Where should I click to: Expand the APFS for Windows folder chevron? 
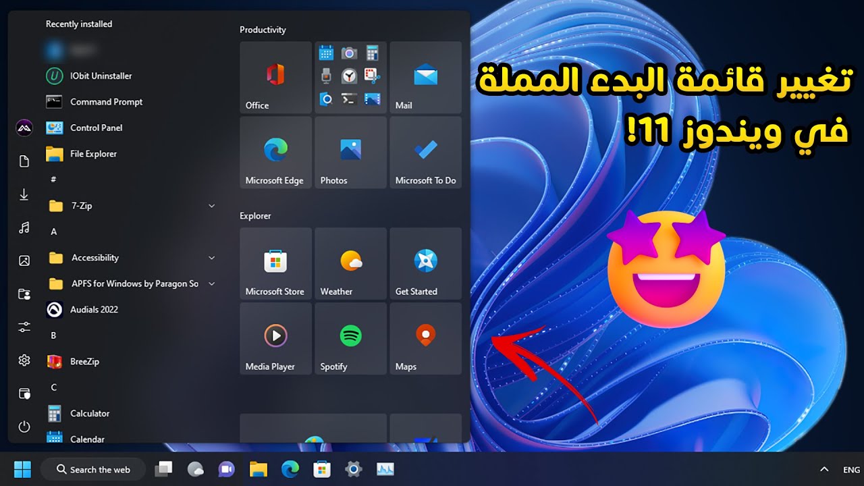(211, 283)
